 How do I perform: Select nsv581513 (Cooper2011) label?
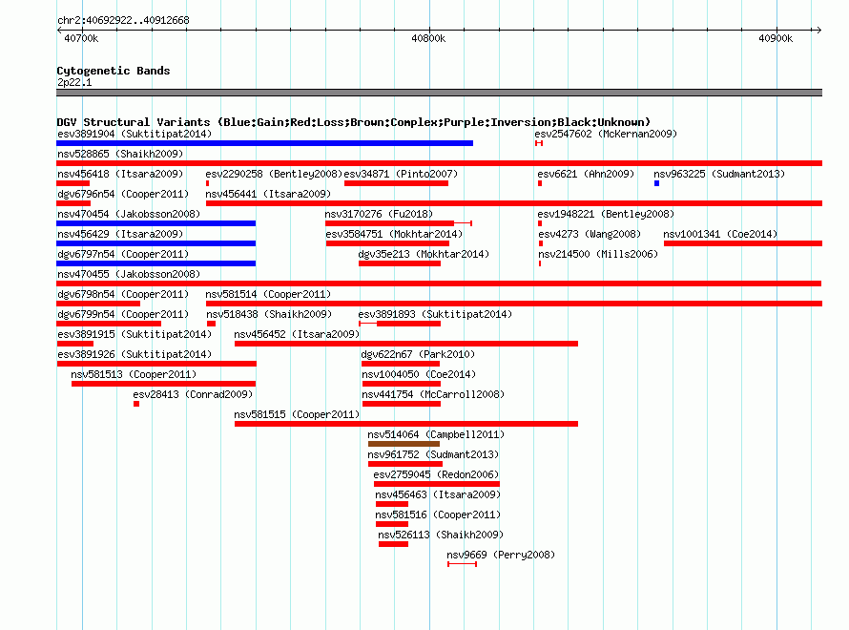click(134, 374)
